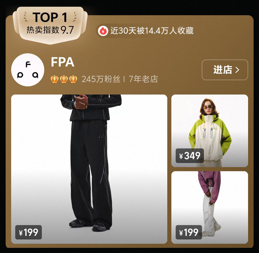259x253 pixels.
Task: Click the ¥199 tag on white pants
Action: [189, 232]
